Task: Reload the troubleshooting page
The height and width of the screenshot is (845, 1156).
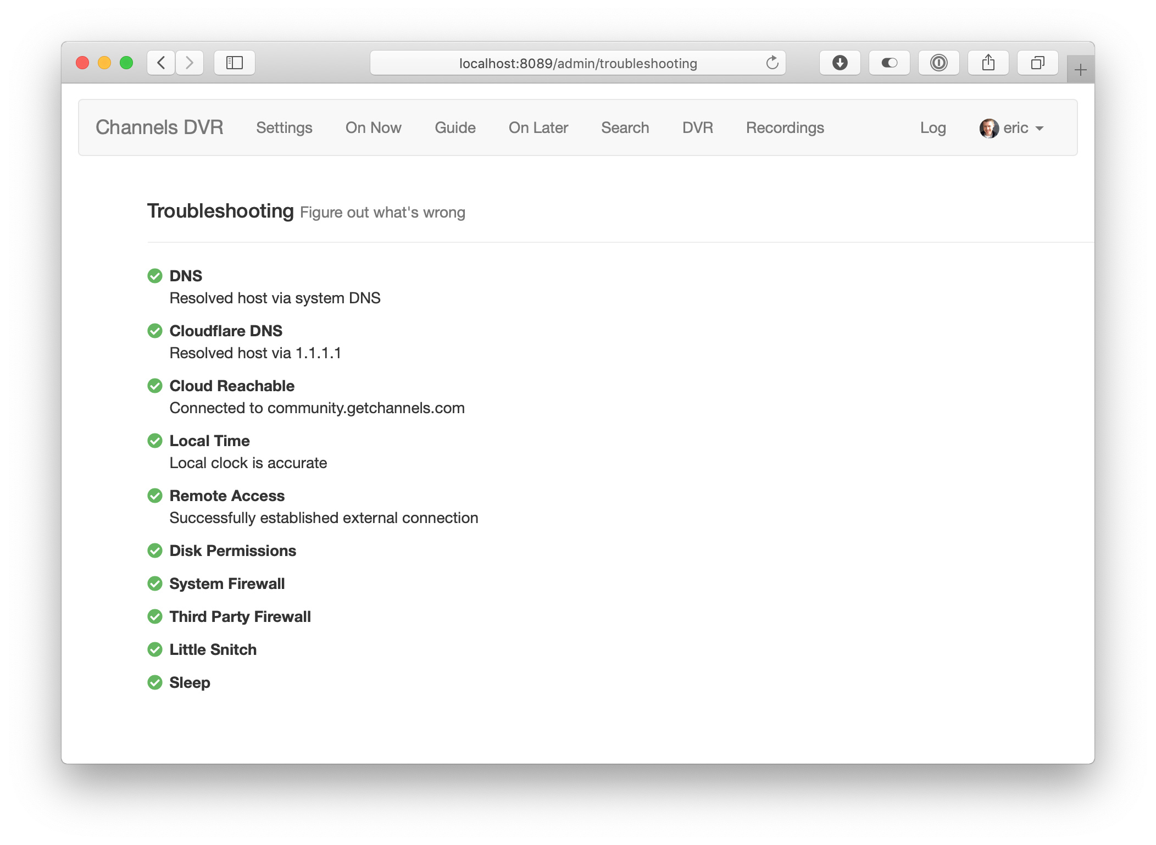Action: tap(772, 63)
